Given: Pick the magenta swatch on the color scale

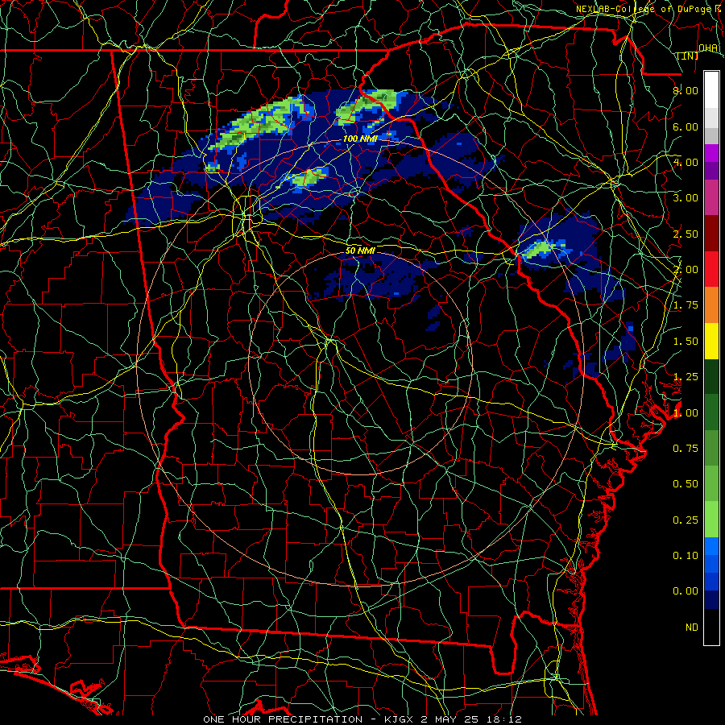Looking at the screenshot, I should (711, 153).
